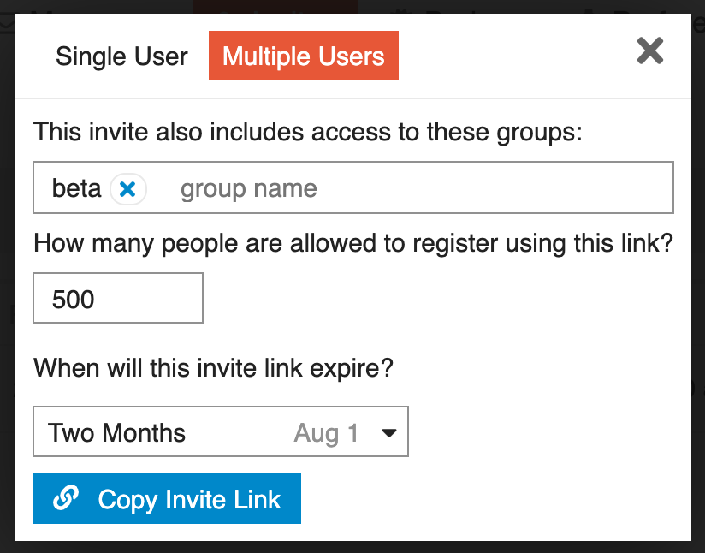Close the invite dialog with the X
Viewport: 705px width, 553px height.
click(x=650, y=51)
